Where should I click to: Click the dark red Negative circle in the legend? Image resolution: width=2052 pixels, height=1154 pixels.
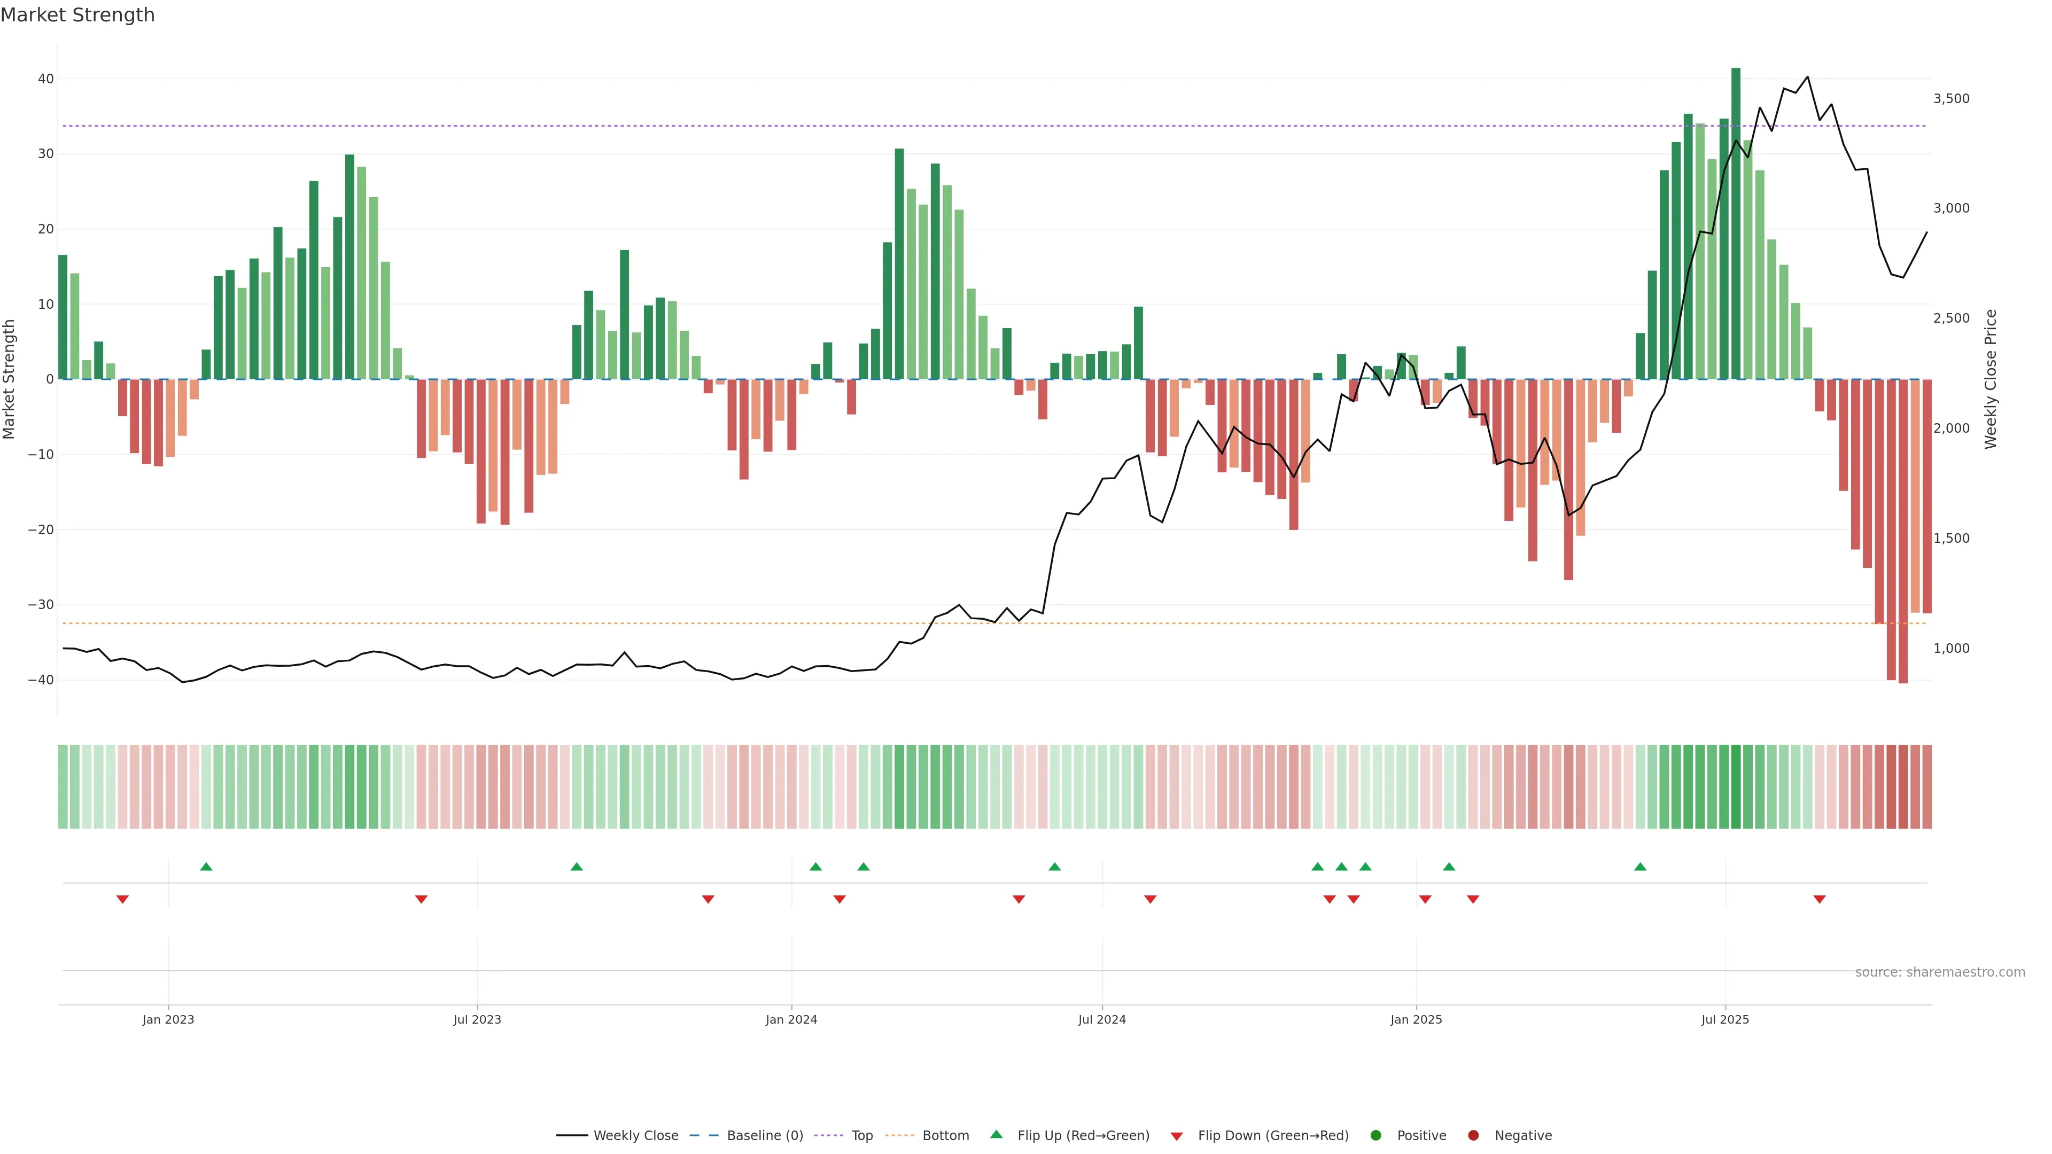[x=1473, y=1136]
